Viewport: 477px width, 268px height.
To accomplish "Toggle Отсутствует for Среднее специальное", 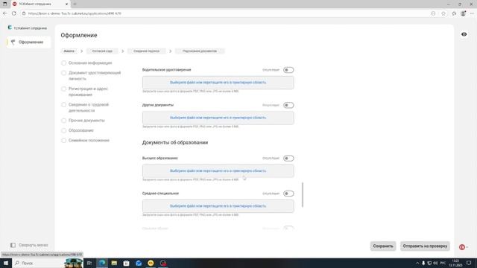I will 288,194.
